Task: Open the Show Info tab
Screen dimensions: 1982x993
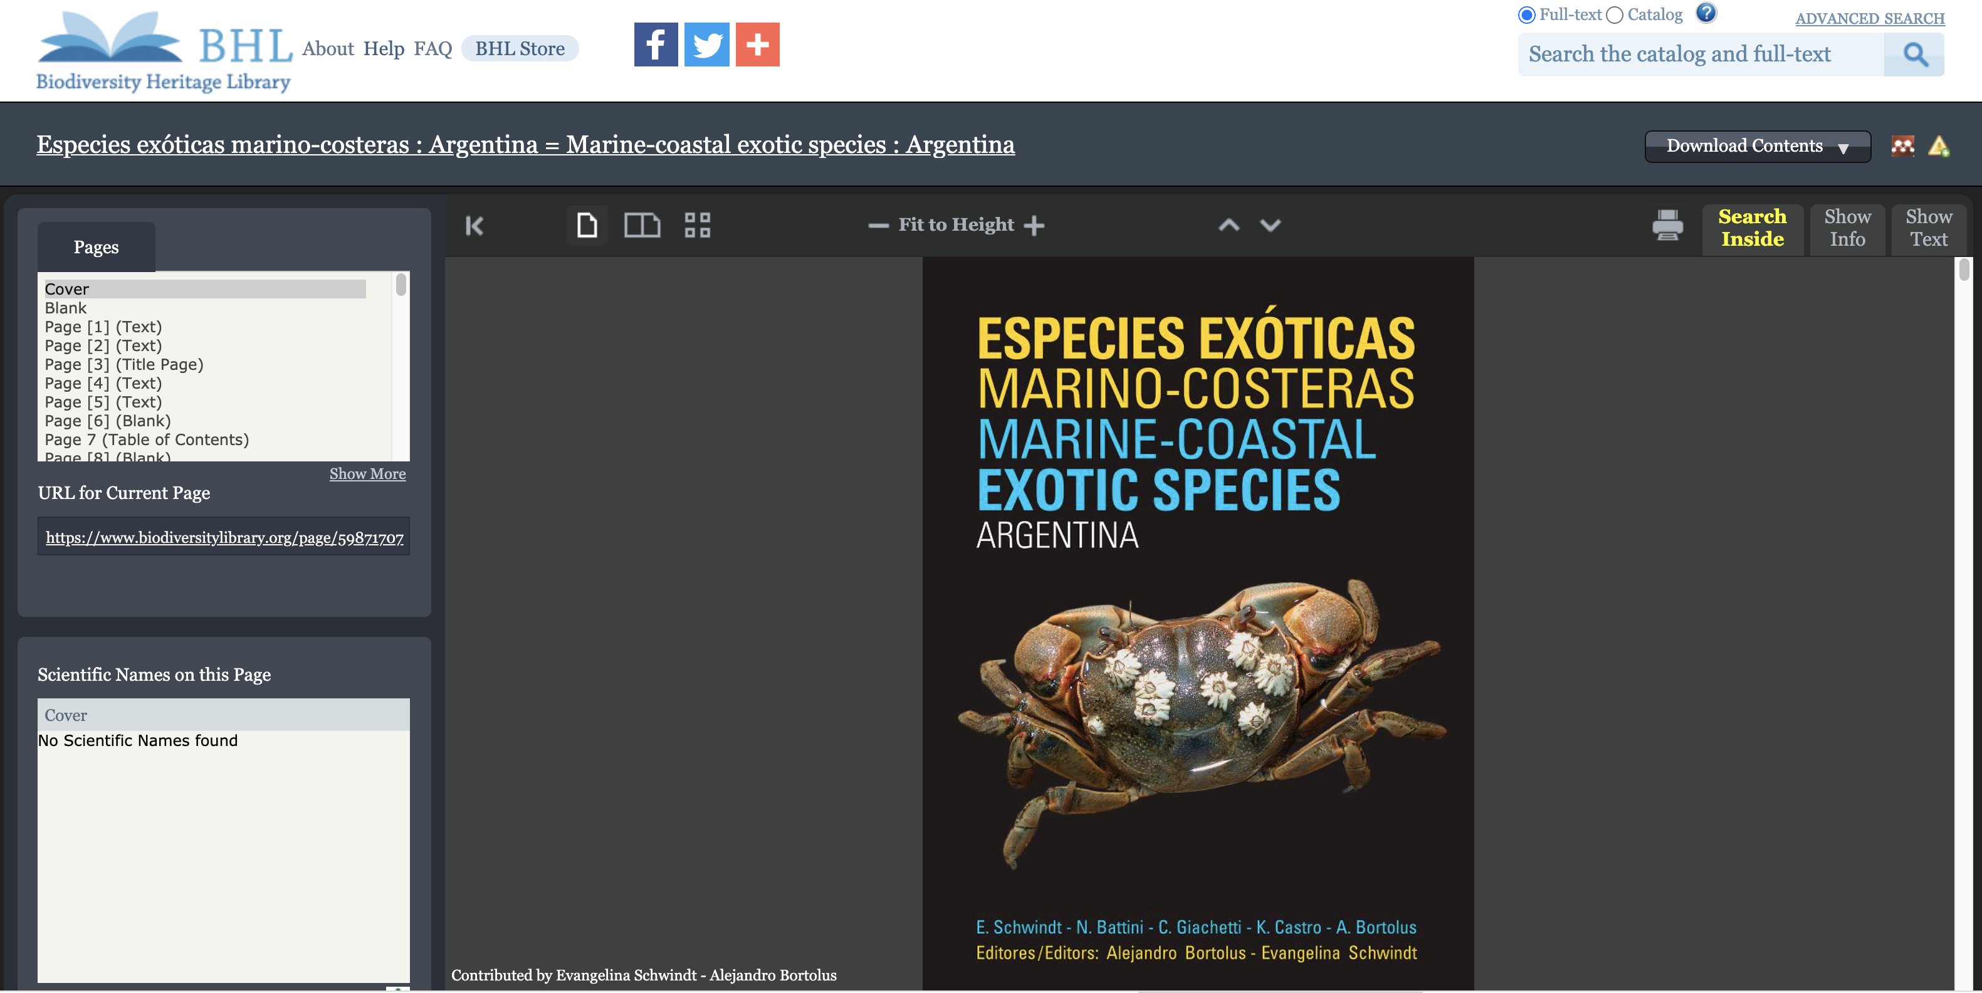Action: [1847, 228]
